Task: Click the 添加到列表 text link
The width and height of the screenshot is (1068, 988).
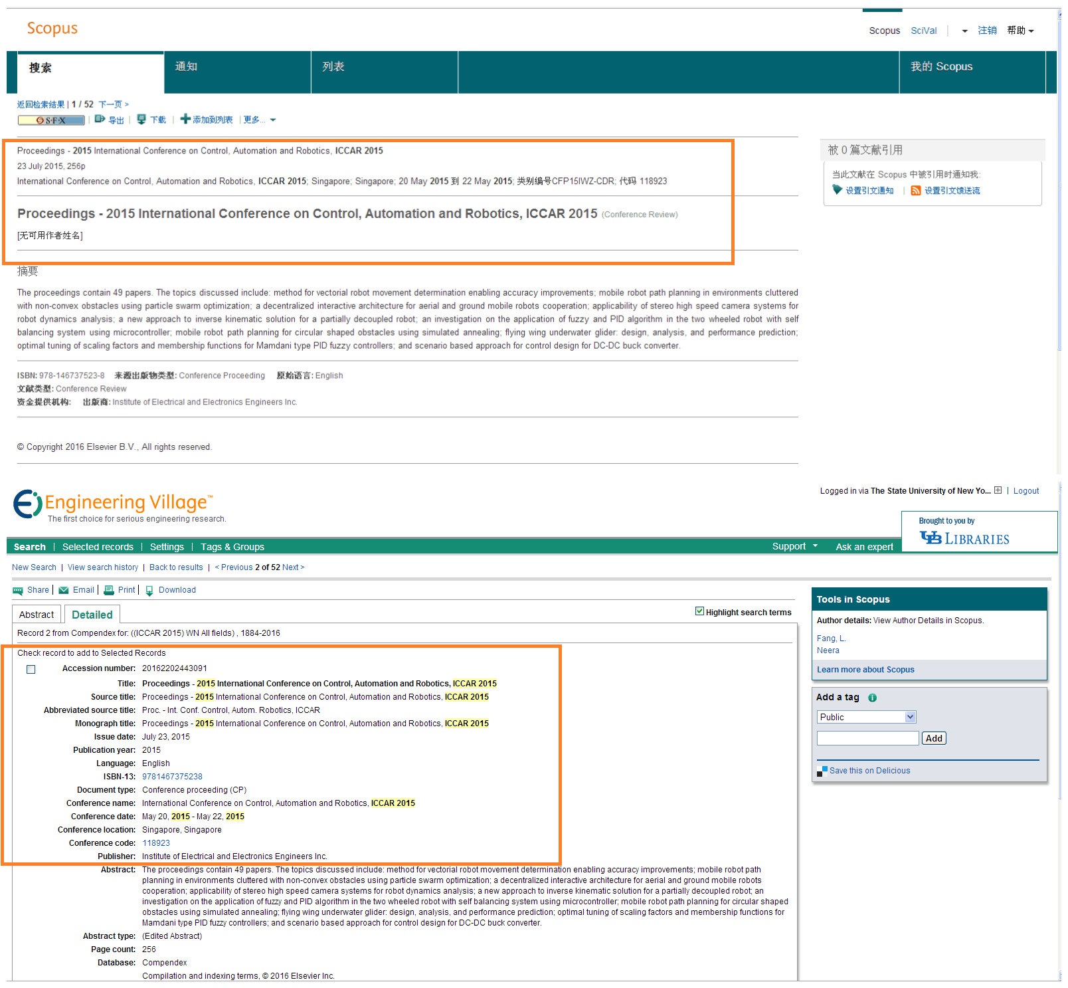Action: tap(213, 120)
